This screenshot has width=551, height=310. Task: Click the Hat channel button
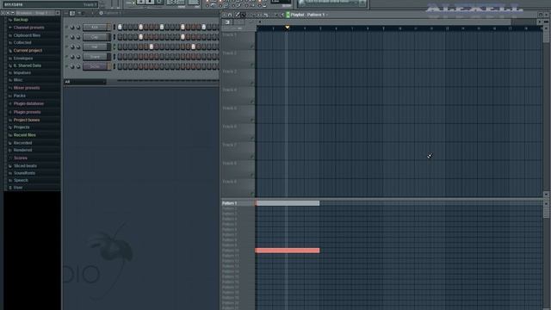95,46
